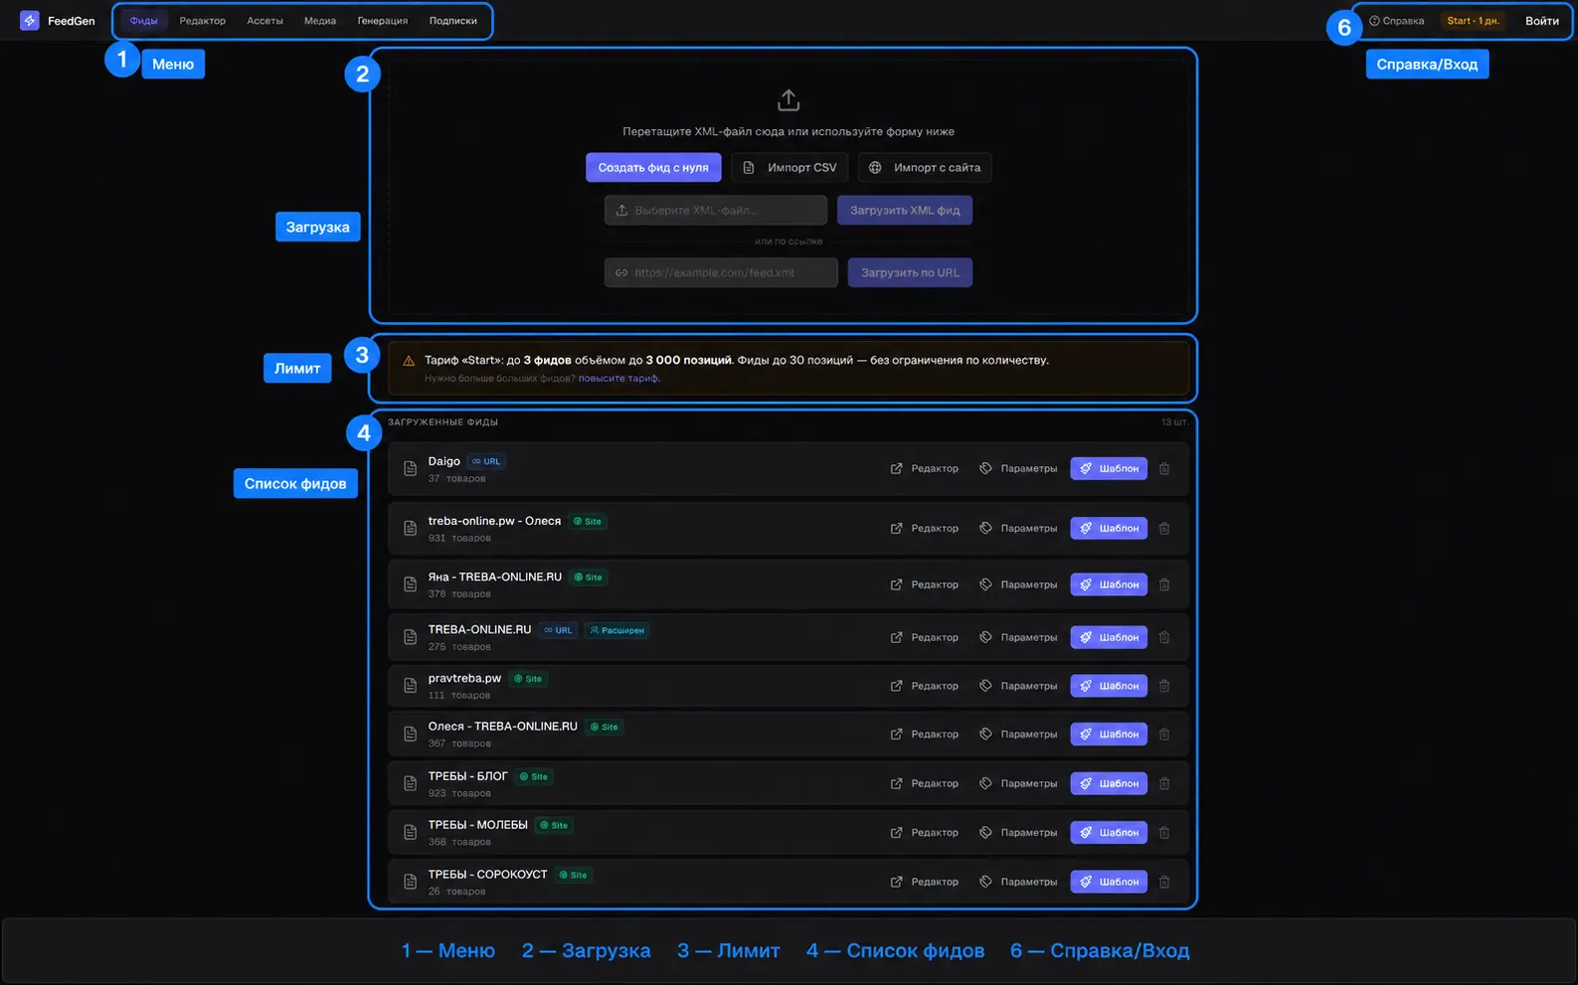
Task: Delete the ТРЕБЫ - БЛОГ feed
Action: [1164, 783]
